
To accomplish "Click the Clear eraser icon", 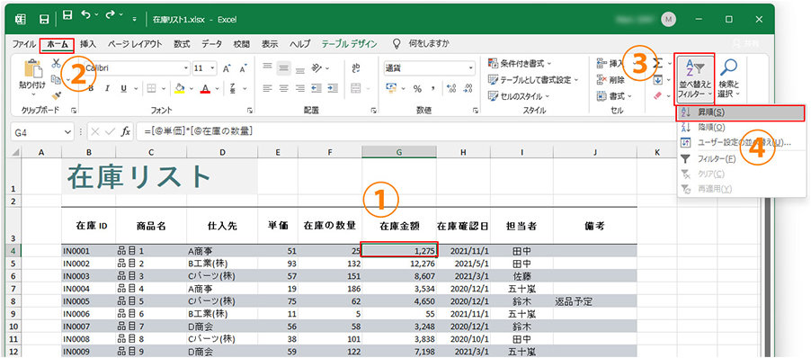I will click(x=658, y=95).
